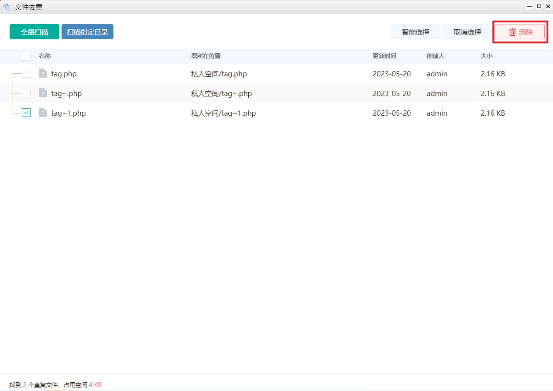Uncheck the box for tag~1.php
The height and width of the screenshot is (391, 553).
(26, 113)
